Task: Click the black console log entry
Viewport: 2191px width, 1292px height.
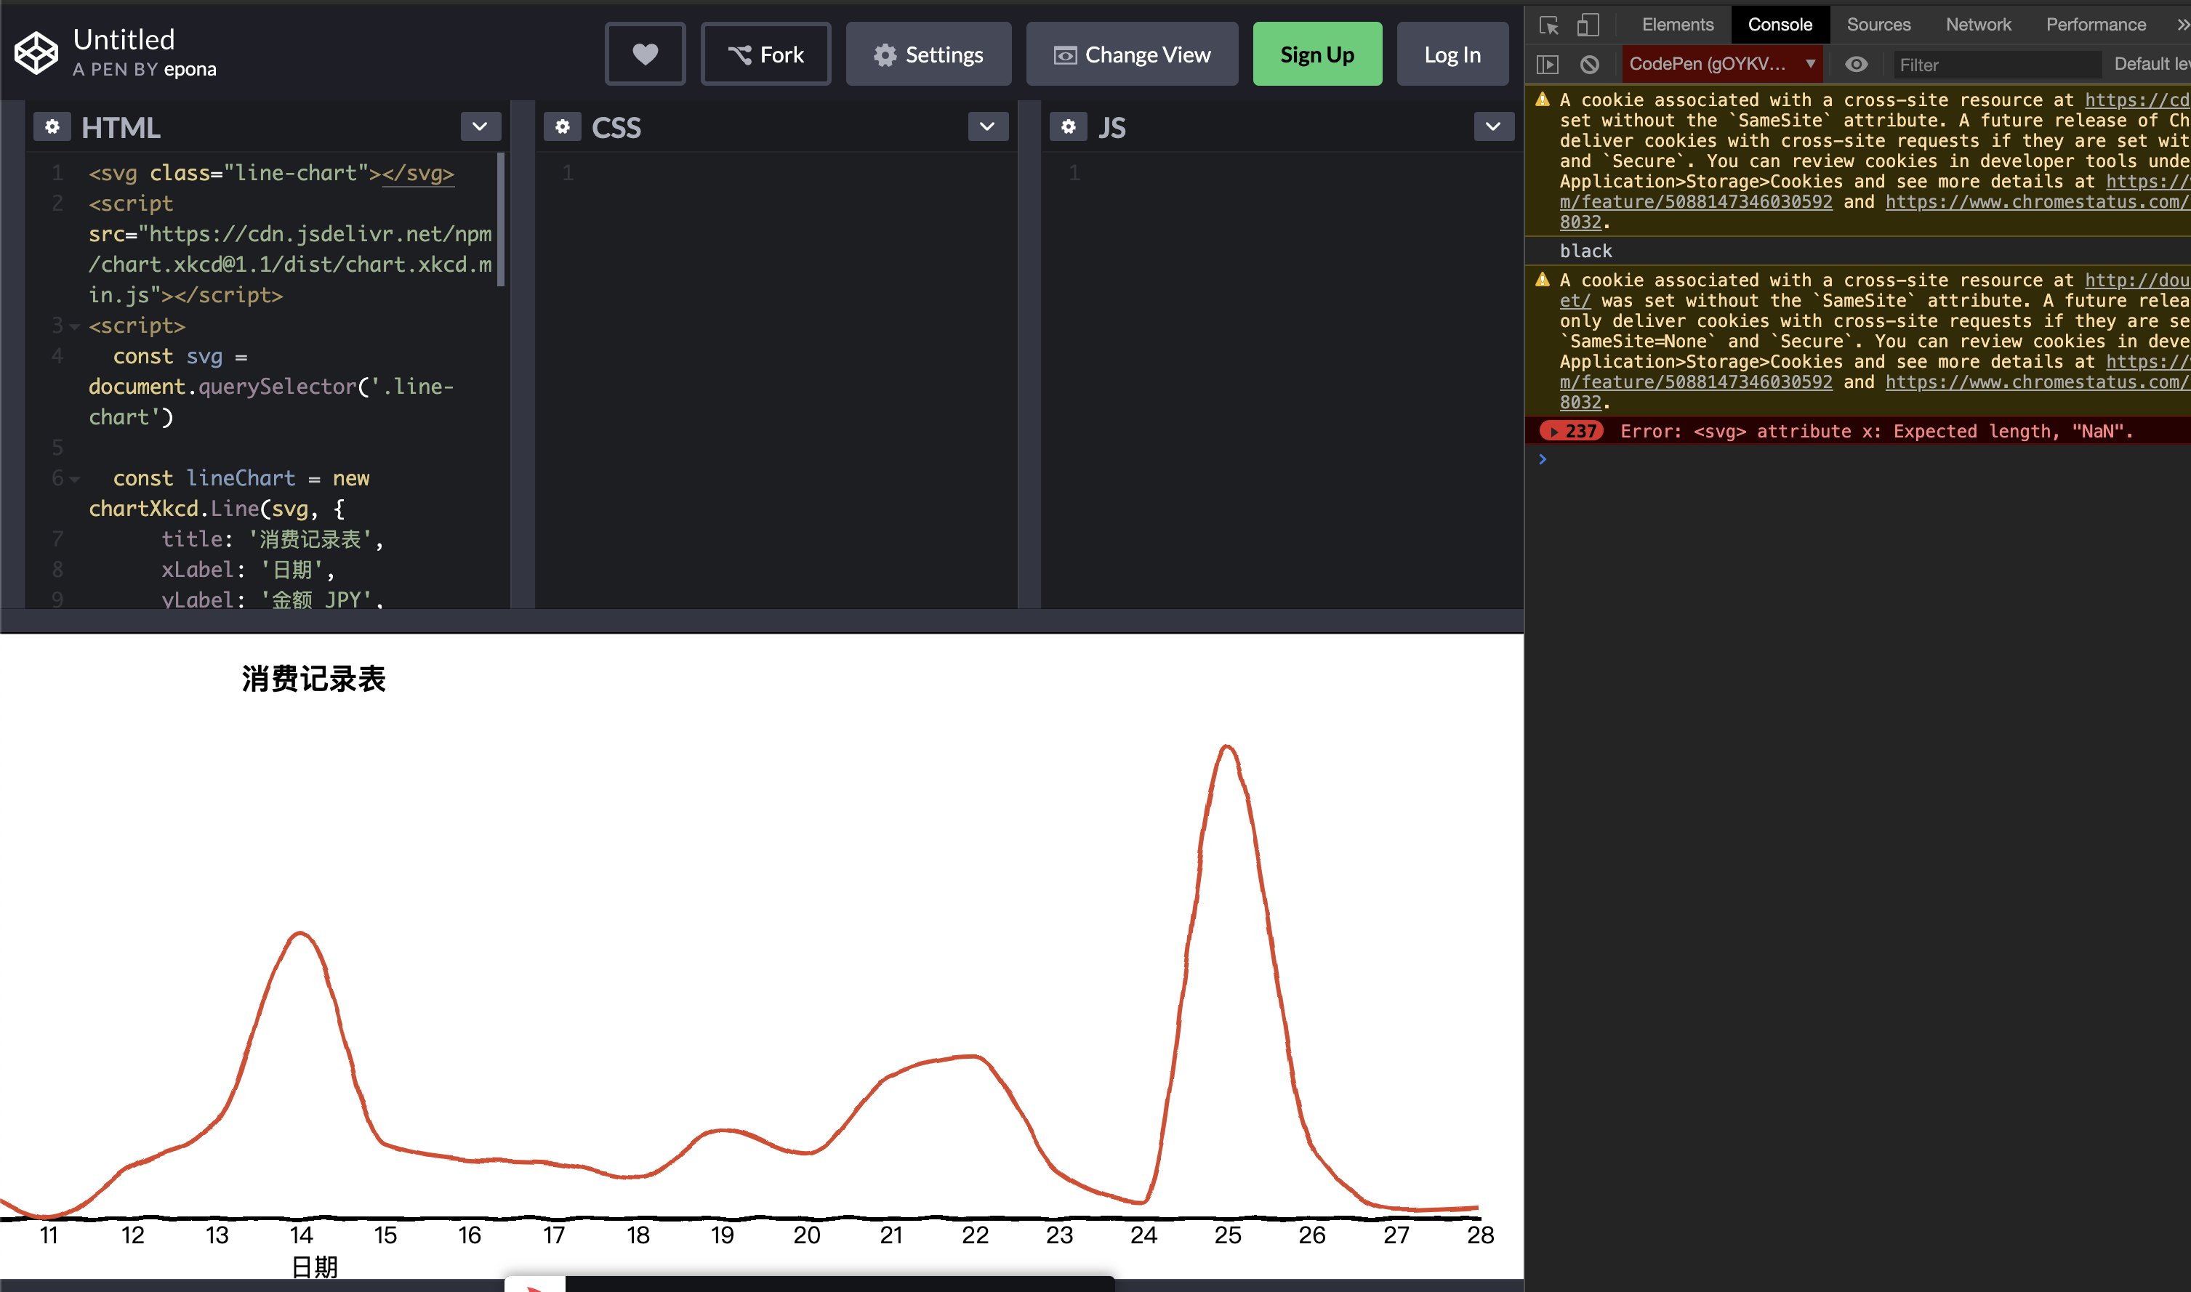Action: [1585, 251]
